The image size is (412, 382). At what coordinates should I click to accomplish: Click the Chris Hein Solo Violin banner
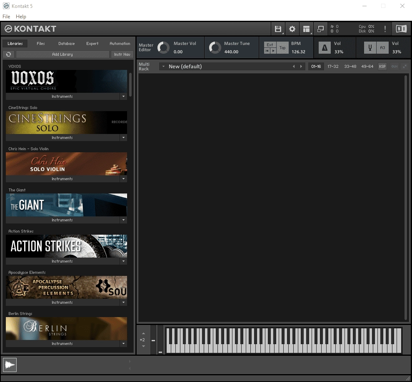(x=67, y=164)
